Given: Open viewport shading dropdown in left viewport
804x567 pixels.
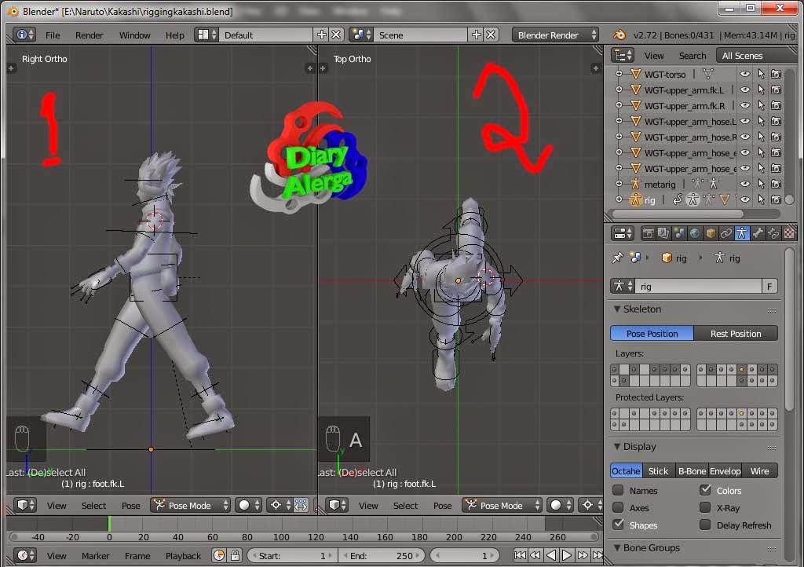Looking at the screenshot, I should (x=249, y=506).
